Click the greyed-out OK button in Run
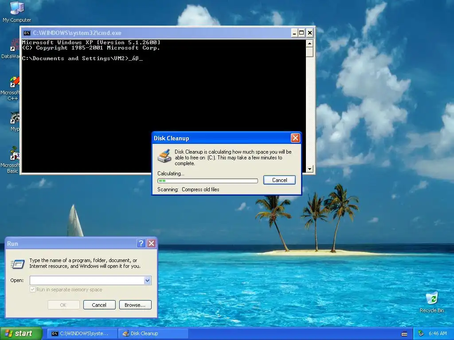Screen dimensions: 454x340 point(63,305)
